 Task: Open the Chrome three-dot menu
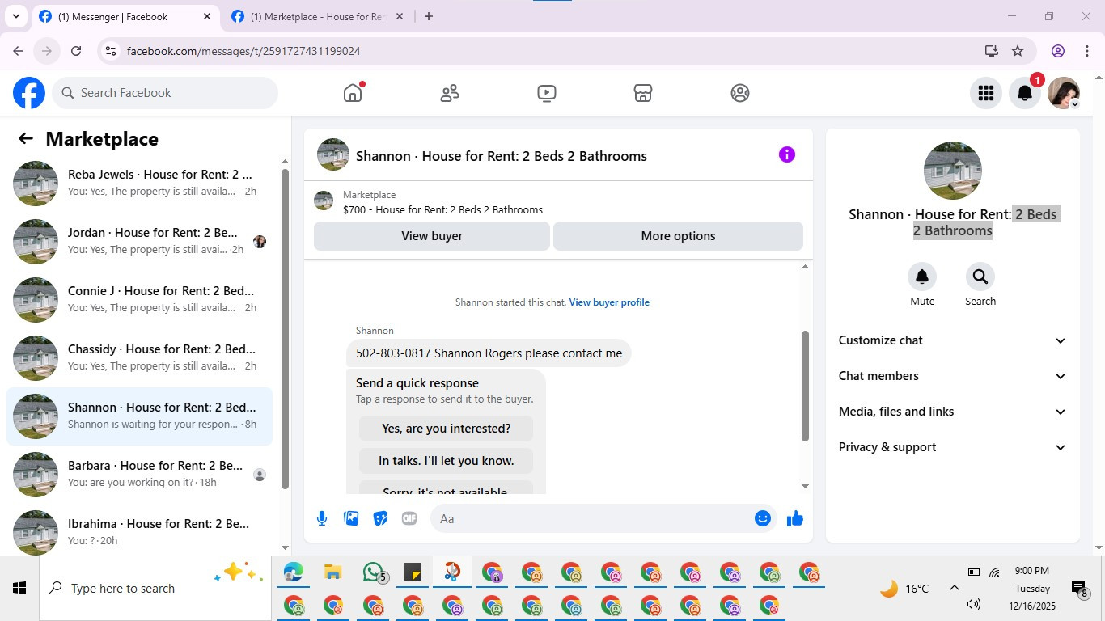coord(1086,51)
